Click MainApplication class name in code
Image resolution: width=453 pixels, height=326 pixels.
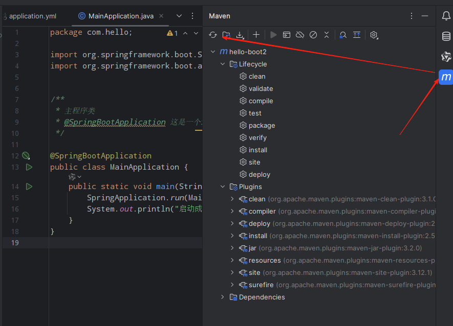[144, 167]
